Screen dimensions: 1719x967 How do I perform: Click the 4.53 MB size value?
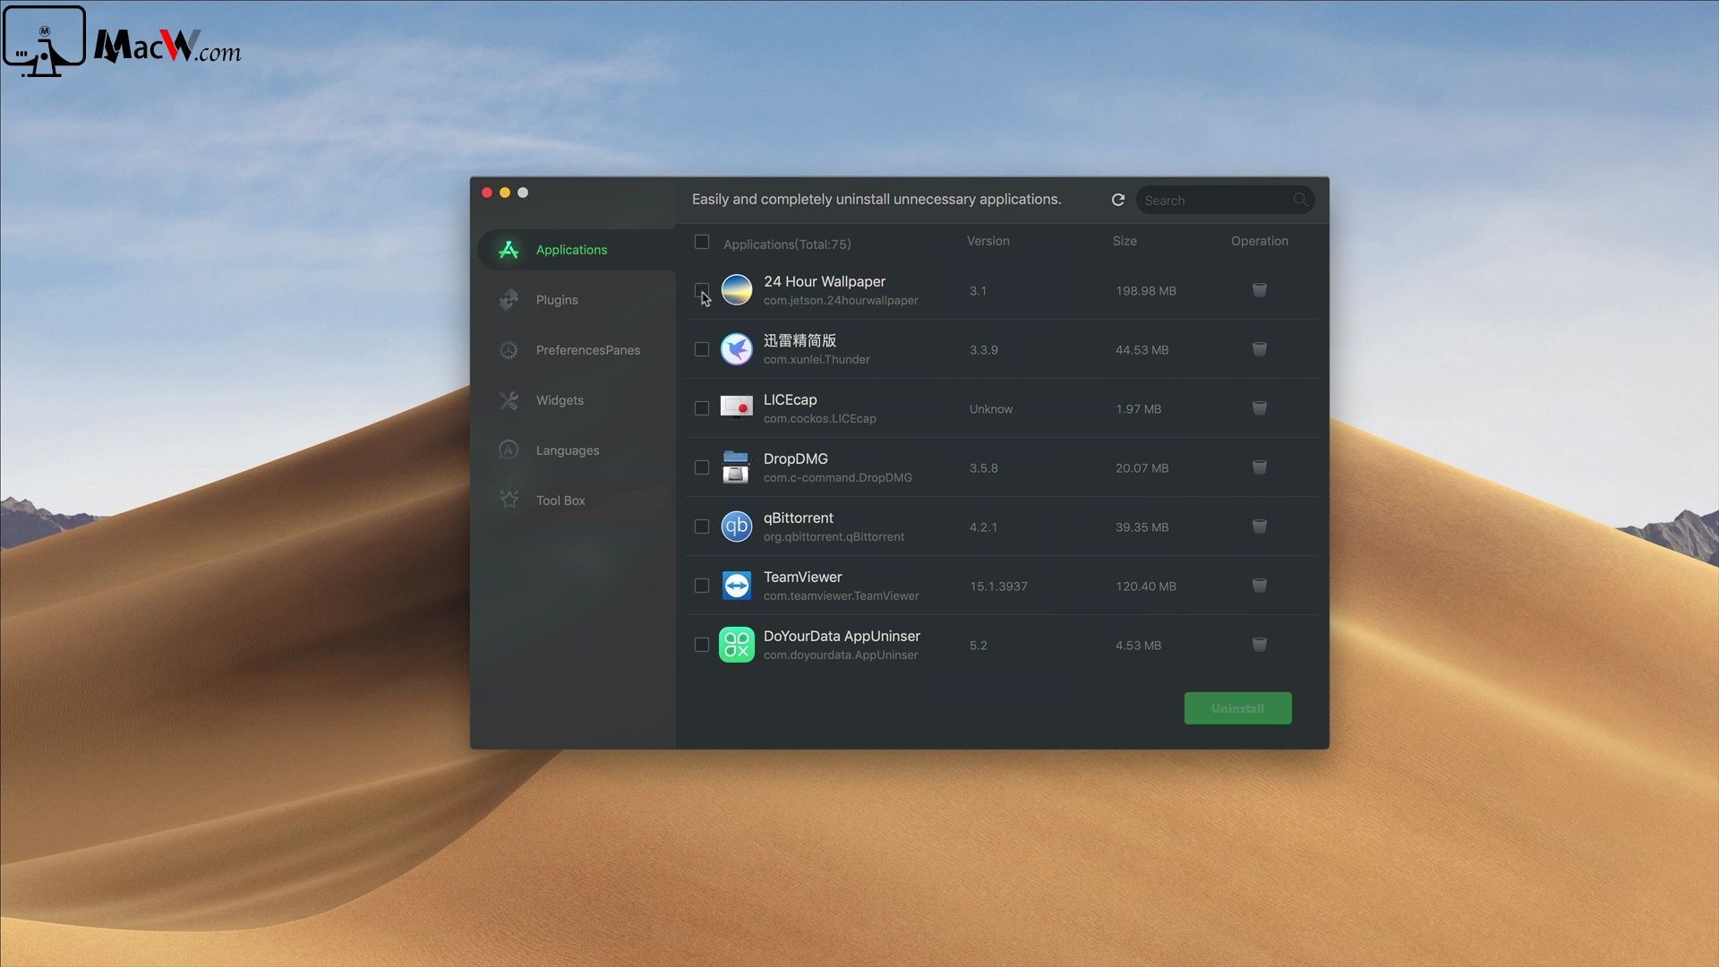[1138, 646]
